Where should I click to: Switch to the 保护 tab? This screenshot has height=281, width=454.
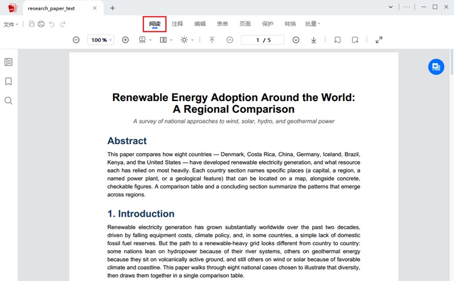[x=267, y=24]
